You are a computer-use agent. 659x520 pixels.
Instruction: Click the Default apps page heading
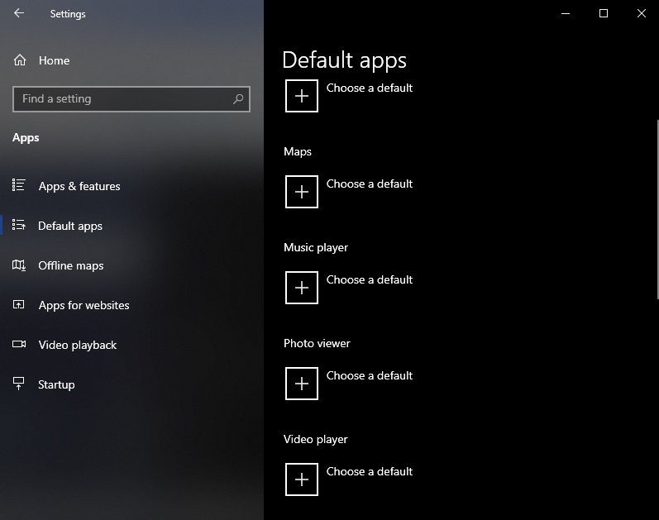(x=344, y=60)
